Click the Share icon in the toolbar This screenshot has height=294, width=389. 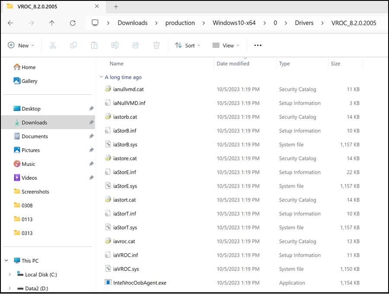click(136, 45)
